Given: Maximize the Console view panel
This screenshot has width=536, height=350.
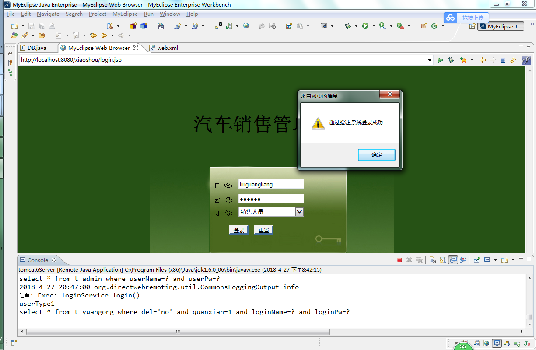Looking at the screenshot, I should pyautogui.click(x=529, y=259).
